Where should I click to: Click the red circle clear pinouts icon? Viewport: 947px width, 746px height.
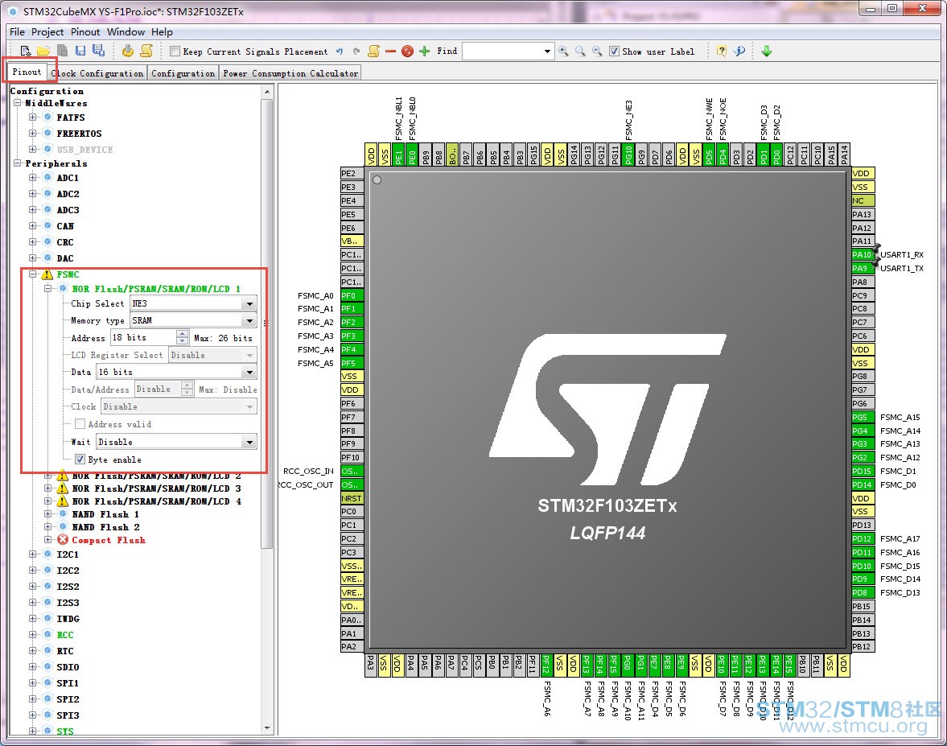408,52
